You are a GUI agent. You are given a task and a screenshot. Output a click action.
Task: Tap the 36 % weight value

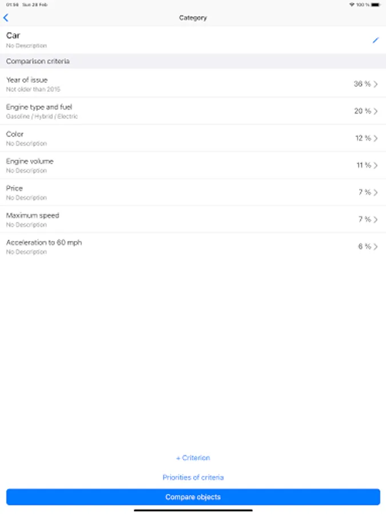point(362,84)
